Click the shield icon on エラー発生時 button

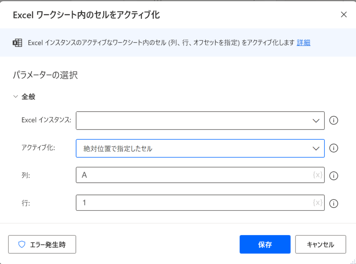coord(22,244)
